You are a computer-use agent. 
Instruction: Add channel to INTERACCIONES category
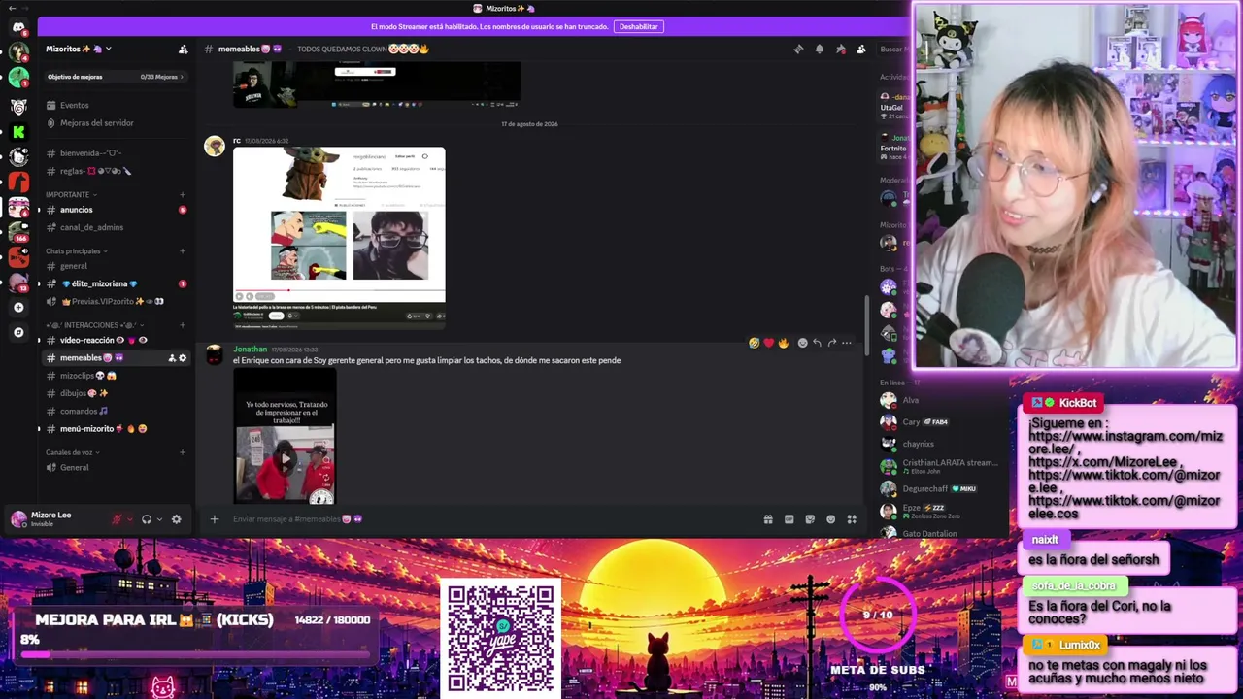[x=182, y=325]
